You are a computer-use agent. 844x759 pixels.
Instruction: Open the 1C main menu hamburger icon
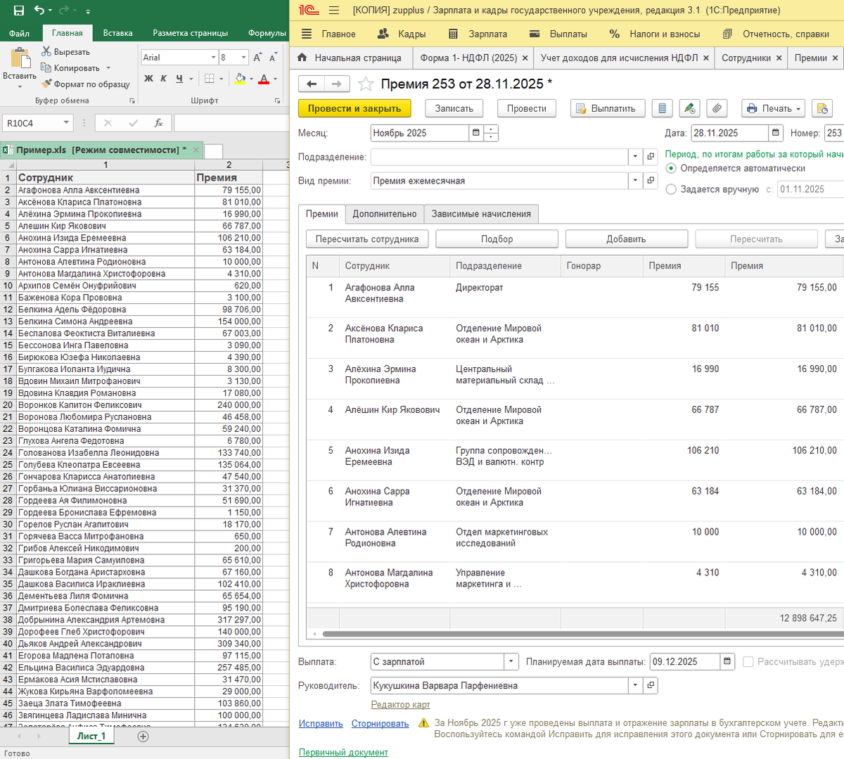pyautogui.click(x=334, y=11)
